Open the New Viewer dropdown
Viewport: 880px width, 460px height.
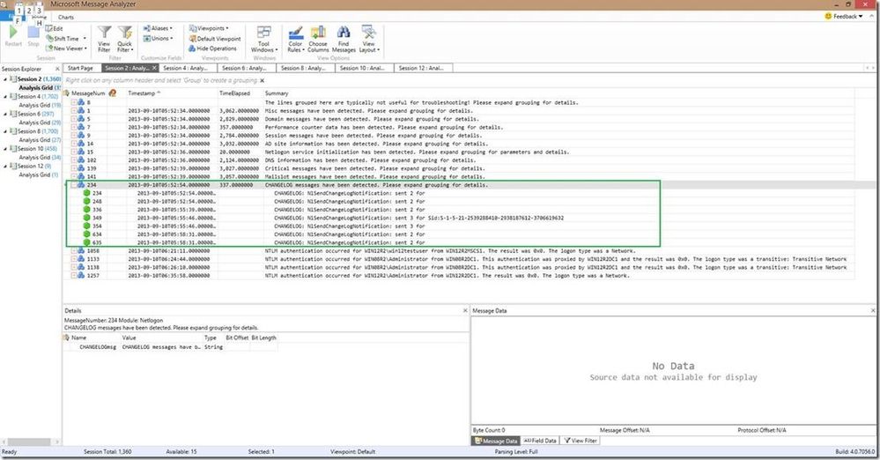tap(66, 48)
